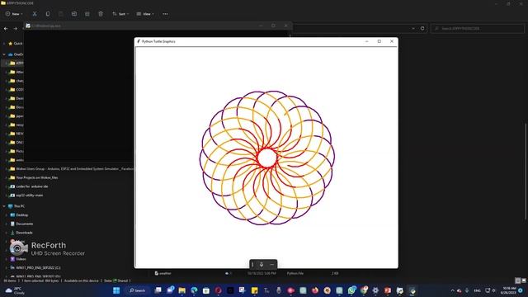The height and width of the screenshot is (297, 528).
Task: Open Microsoft Edge from the taskbar
Action: point(194,290)
